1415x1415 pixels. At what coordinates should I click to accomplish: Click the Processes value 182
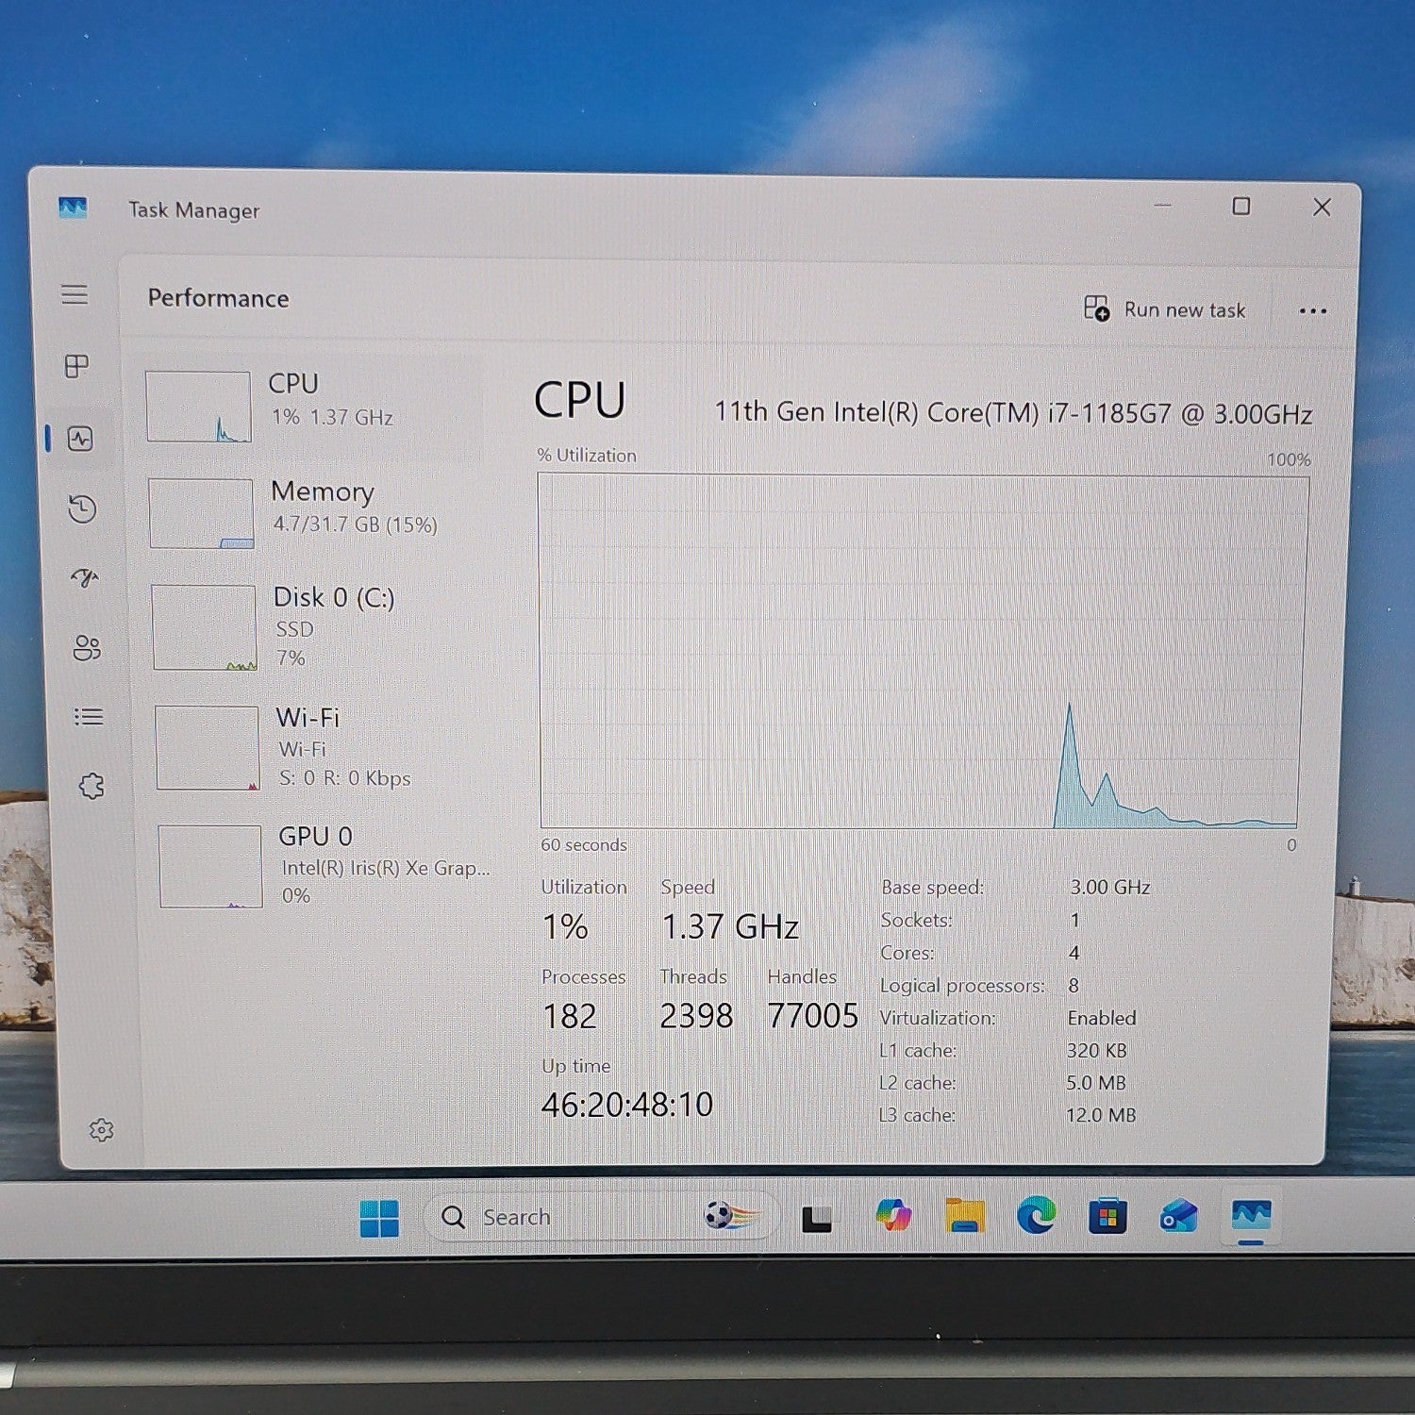click(x=570, y=1016)
